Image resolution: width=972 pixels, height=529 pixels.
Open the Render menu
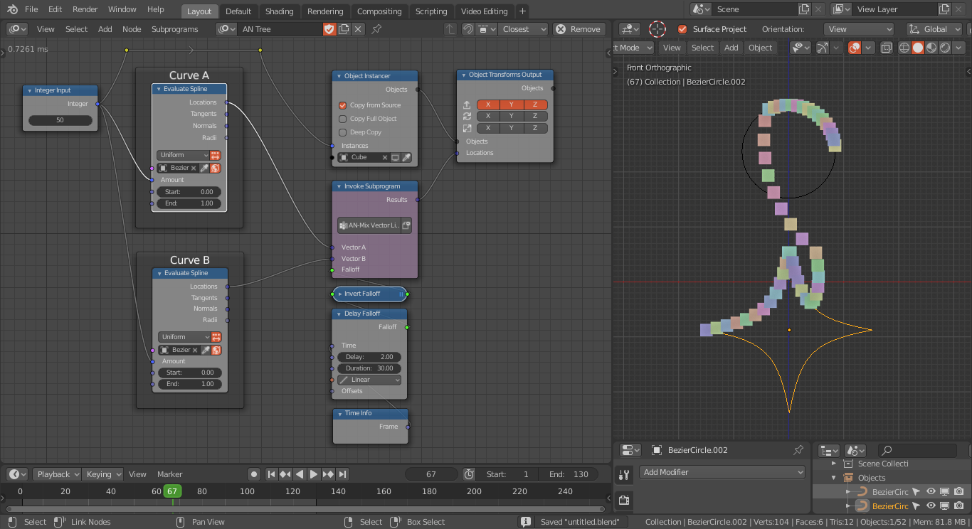tap(85, 10)
